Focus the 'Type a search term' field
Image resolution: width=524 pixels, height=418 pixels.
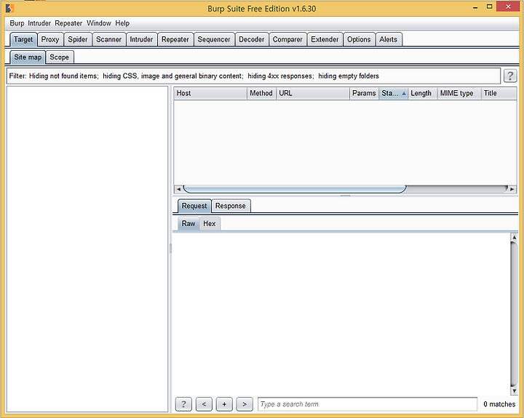368,404
